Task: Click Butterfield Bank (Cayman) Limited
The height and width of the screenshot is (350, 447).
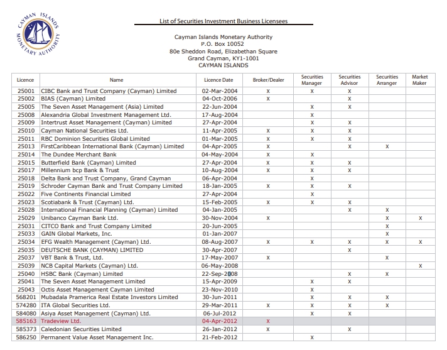Action: click(89, 163)
